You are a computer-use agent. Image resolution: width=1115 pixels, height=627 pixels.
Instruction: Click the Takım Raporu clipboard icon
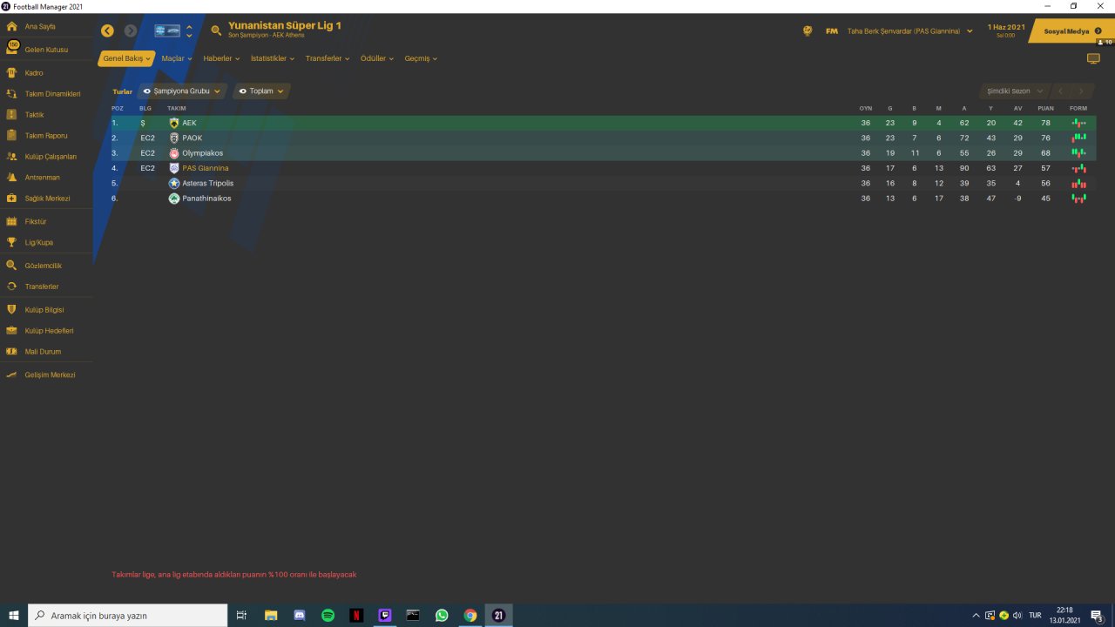12,136
